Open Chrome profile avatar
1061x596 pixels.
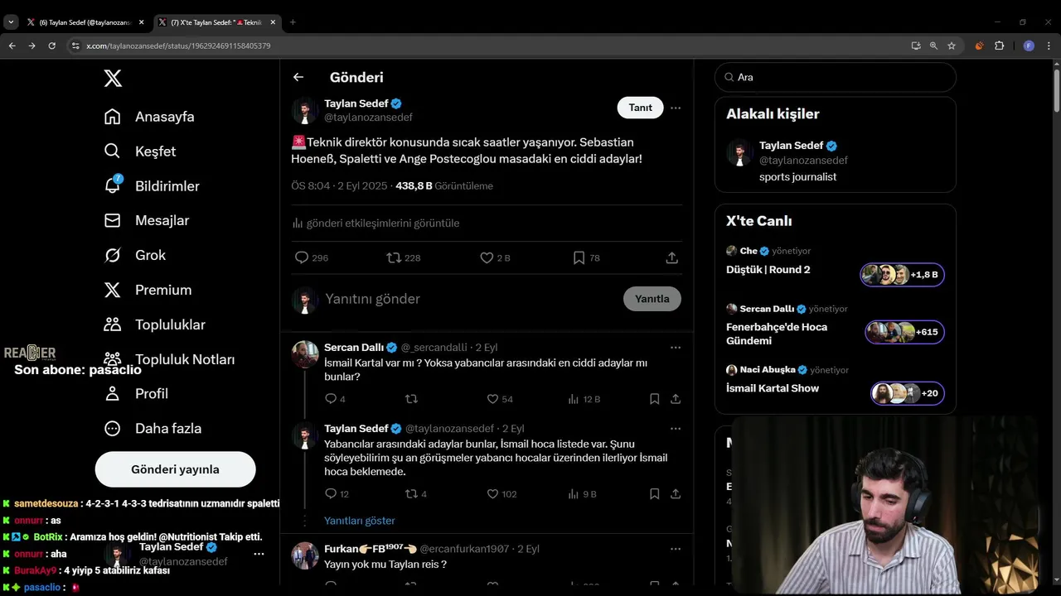click(x=1029, y=46)
